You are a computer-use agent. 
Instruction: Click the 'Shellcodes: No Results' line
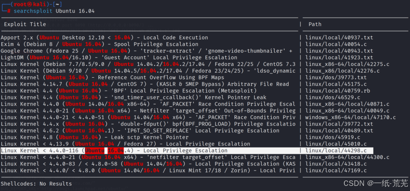click(36, 184)
